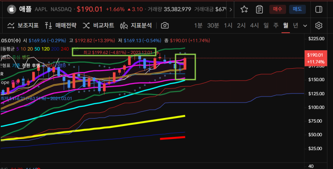Image resolution: width=333 pixels, height=169 pixels.
Task: Toggle the 50 moving average line
Action: (x=37, y=49)
